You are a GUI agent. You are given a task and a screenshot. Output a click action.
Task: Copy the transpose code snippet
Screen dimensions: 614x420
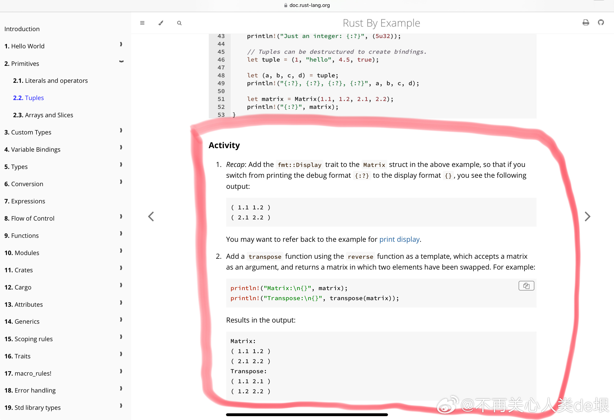tap(526, 286)
